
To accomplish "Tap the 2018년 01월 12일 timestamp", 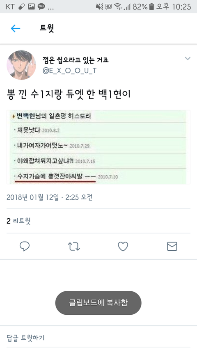I will click(x=49, y=197).
